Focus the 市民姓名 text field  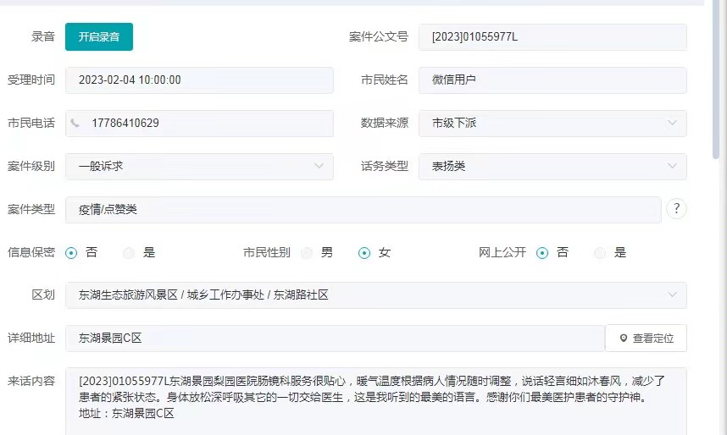[x=552, y=80]
